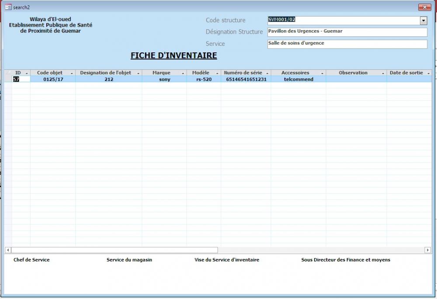This screenshot has height=299, width=437.
Task: Click the Code objet cell 0125/17
Action: click(x=53, y=79)
